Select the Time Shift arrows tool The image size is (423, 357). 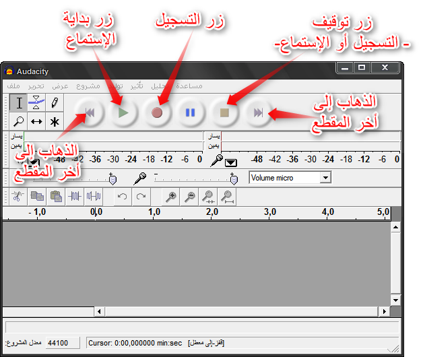tap(36, 121)
